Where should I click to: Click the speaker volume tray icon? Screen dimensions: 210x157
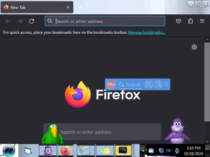pyautogui.click(x=177, y=151)
